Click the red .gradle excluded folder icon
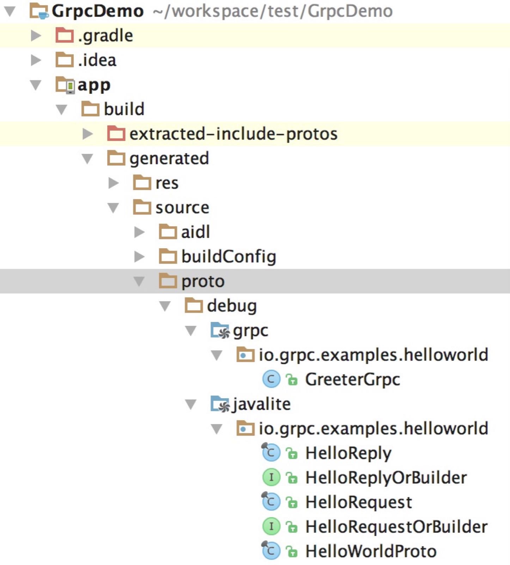This screenshot has width=510, height=565. [x=64, y=36]
